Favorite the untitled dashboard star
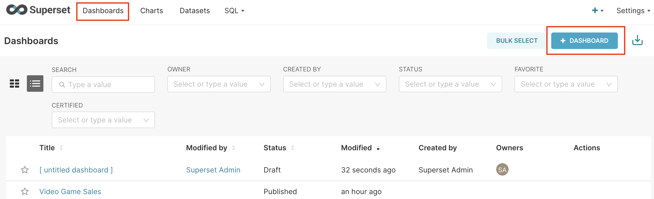Image resolution: width=654 pixels, height=199 pixels. pyautogui.click(x=25, y=170)
